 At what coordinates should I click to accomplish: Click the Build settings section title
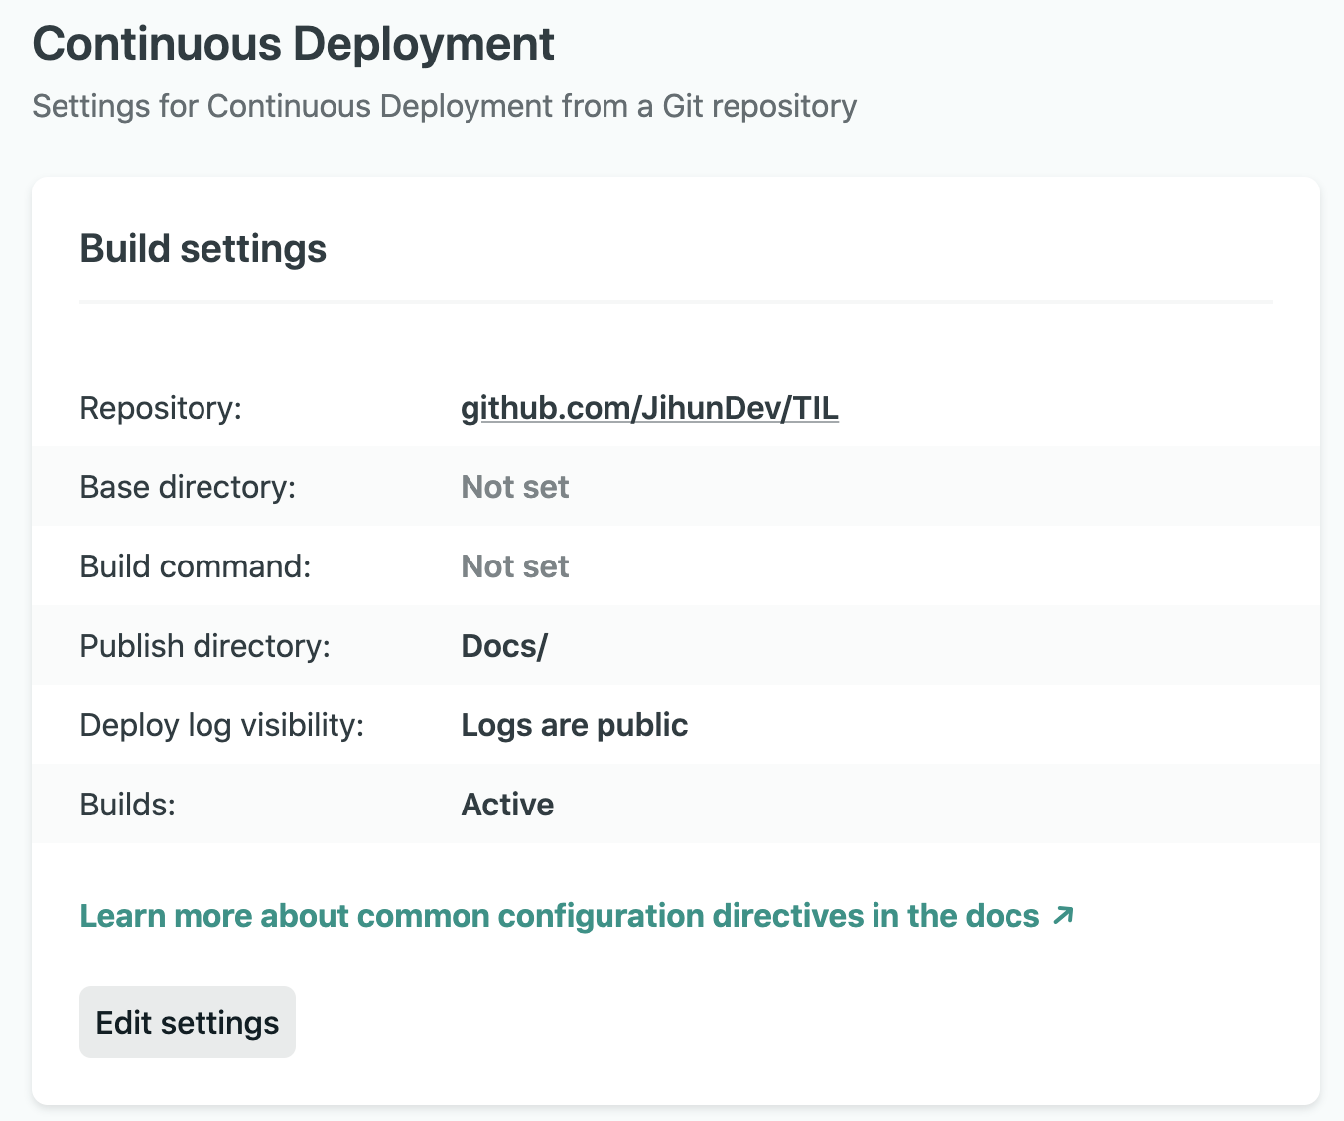click(x=202, y=248)
